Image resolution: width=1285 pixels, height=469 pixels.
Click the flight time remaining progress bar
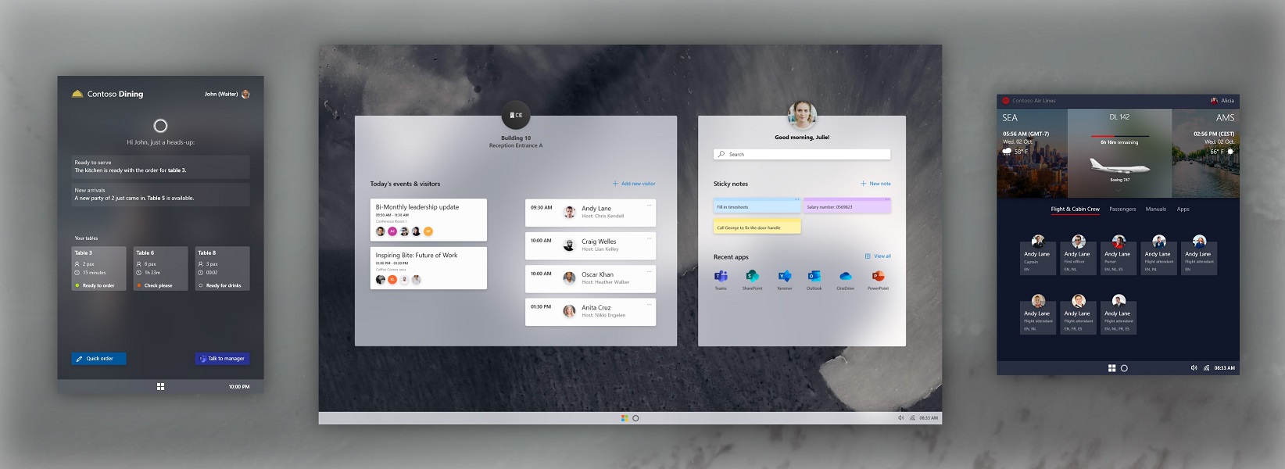tap(1119, 136)
